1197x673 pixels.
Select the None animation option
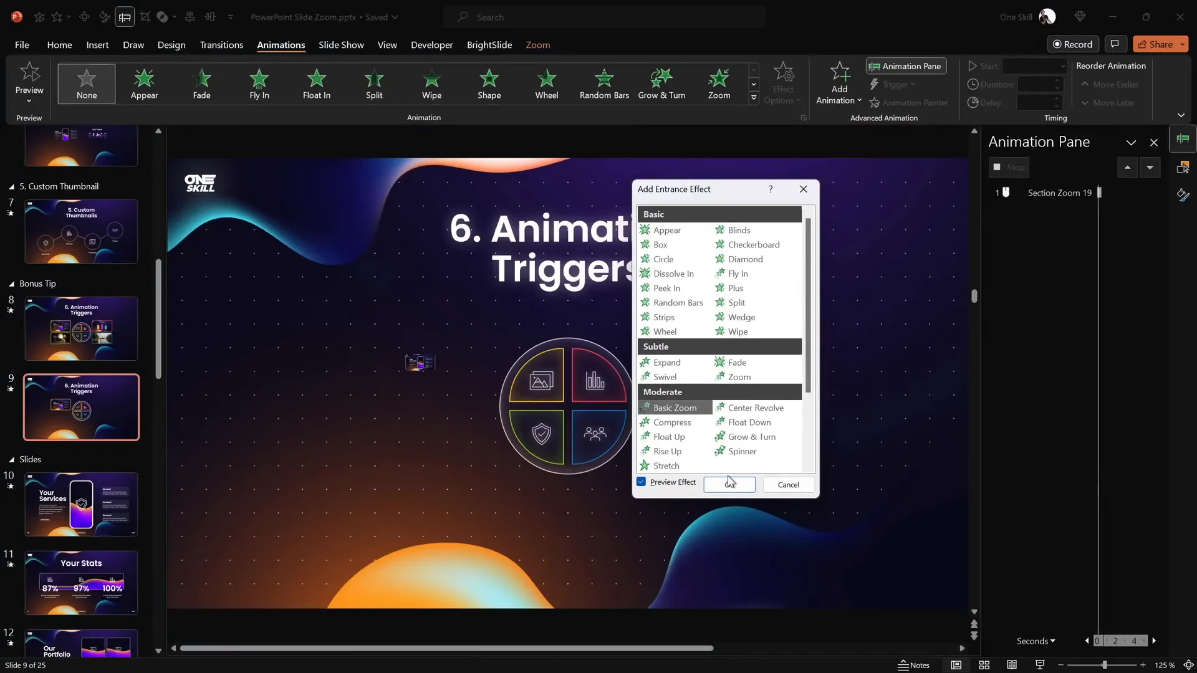(x=87, y=84)
